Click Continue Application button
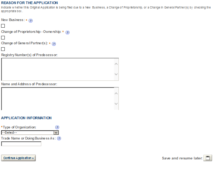 (x=18, y=158)
